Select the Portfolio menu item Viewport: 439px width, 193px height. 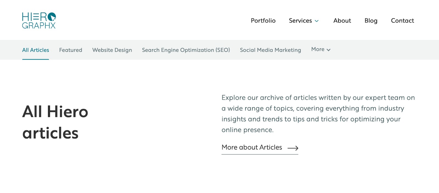tap(263, 21)
